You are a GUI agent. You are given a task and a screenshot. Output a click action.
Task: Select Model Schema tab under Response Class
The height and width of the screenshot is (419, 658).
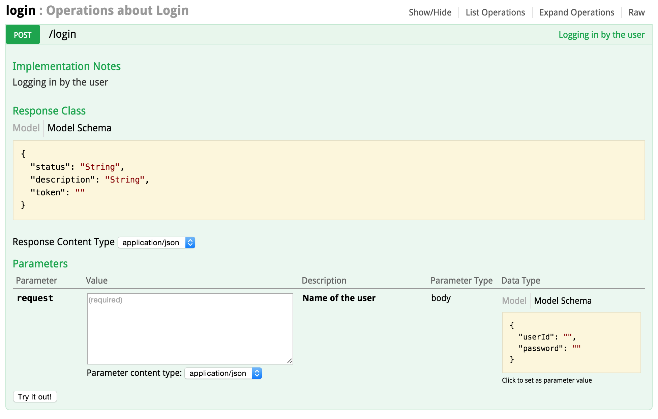(x=79, y=128)
